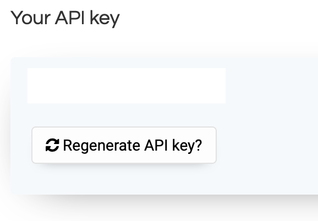Viewport: 318px width, 221px height.
Task: Click the two-arrow rotate icon
Action: coord(52,145)
